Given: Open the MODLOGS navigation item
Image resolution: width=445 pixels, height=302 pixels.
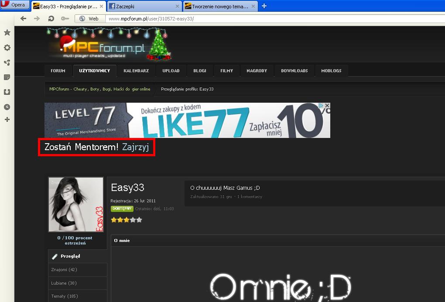Looking at the screenshot, I should click(331, 71).
